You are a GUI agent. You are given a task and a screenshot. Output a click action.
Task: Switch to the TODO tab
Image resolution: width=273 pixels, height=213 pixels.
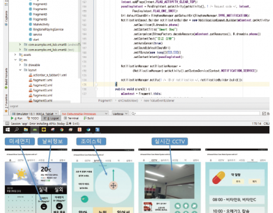click(33, 118)
